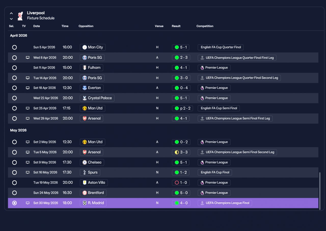Click the Competition column header

[205, 26]
